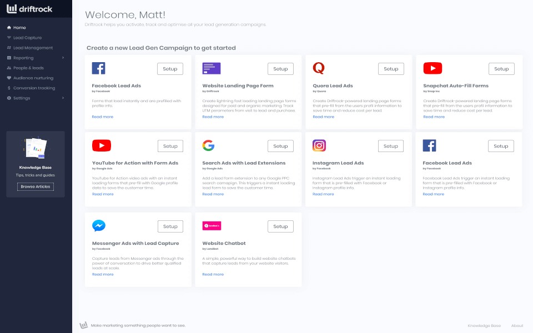Click the Knowledge Base panel title
This screenshot has width=533, height=333.
pyautogui.click(x=36, y=168)
